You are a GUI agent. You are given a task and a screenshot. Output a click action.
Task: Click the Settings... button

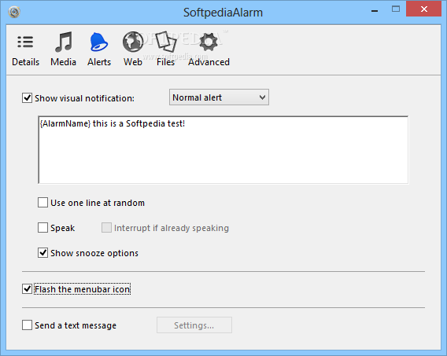click(x=194, y=325)
